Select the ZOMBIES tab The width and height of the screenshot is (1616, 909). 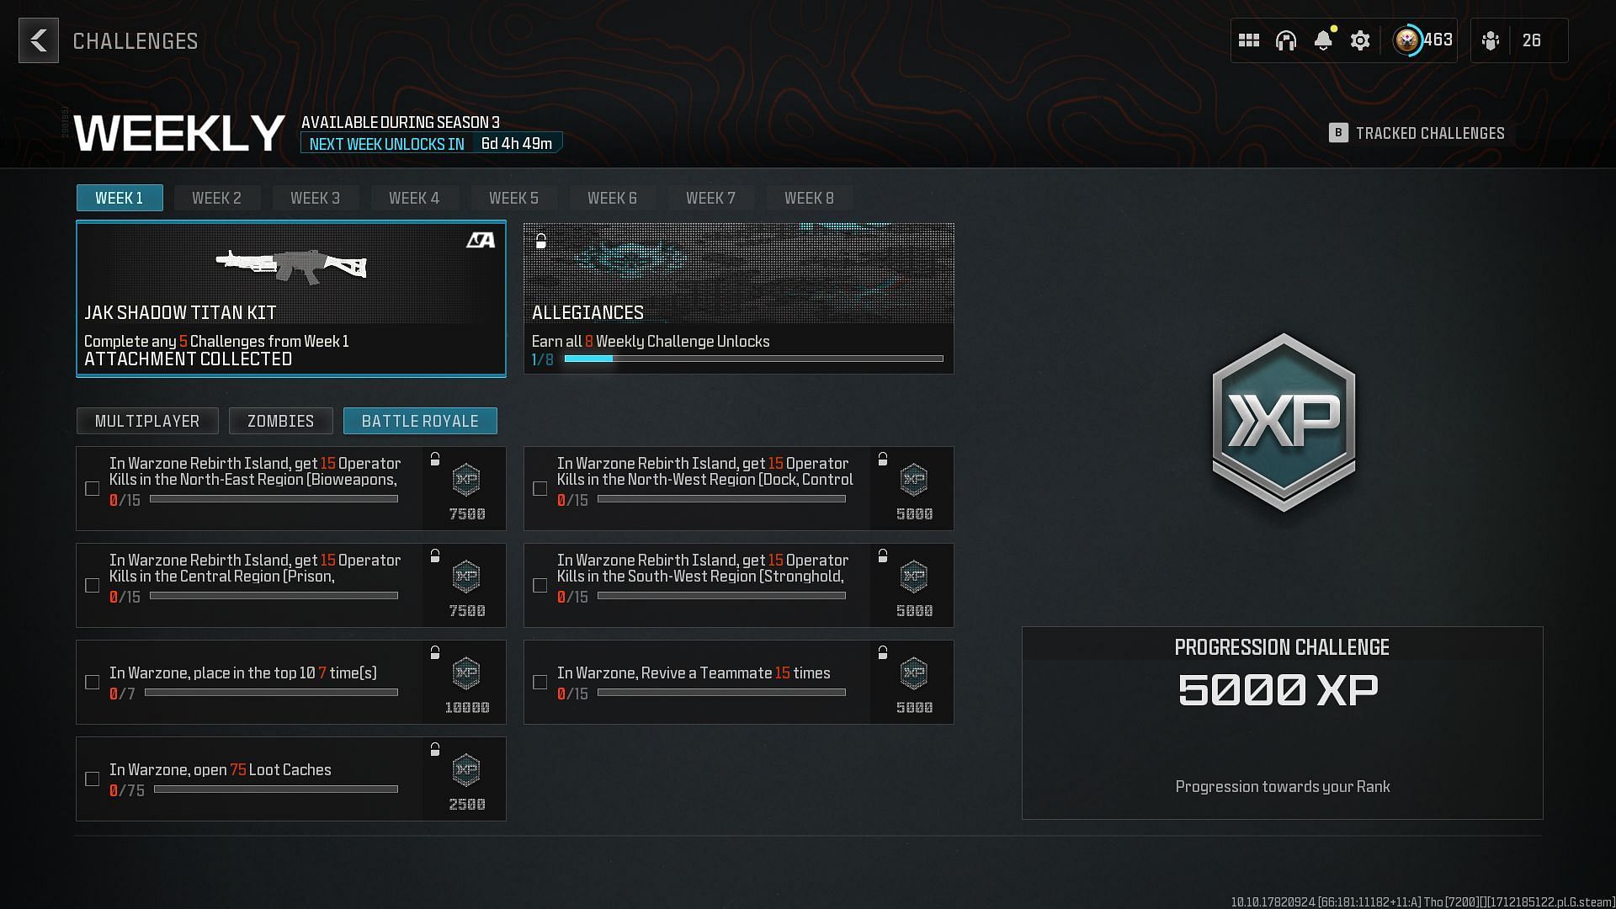click(281, 421)
